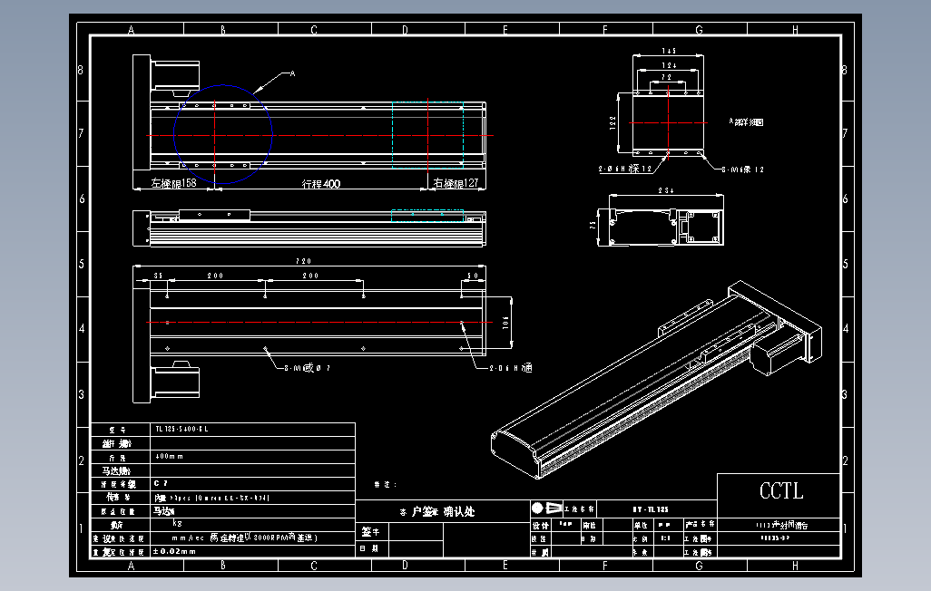Select the 传感器 sensor row label
Image resolution: width=931 pixels, height=591 pixels.
118,498
